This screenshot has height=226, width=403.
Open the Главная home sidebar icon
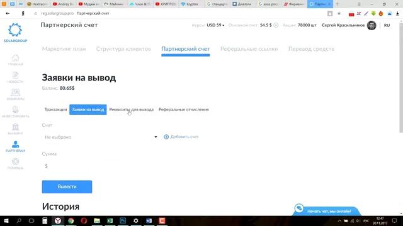[x=15, y=60]
